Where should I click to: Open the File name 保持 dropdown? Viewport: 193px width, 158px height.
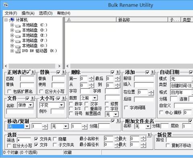click(31, 105)
